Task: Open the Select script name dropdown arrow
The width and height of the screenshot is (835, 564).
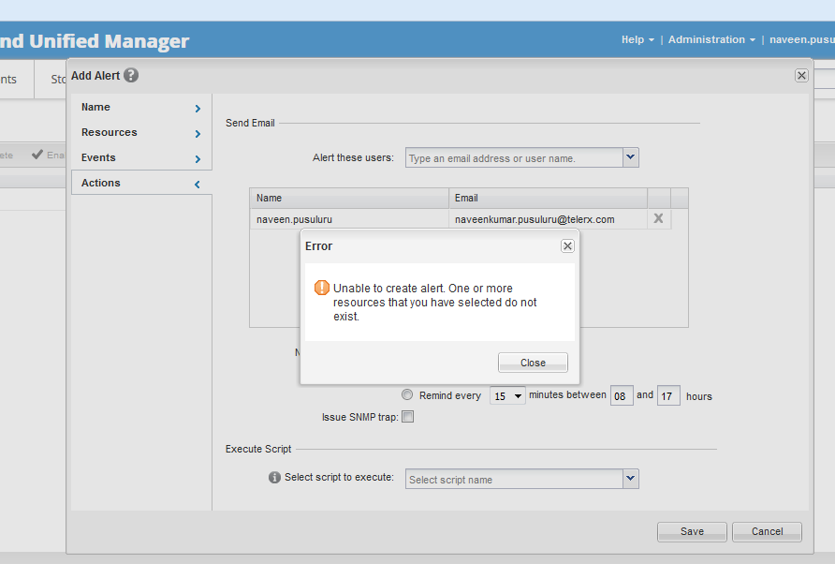Action: point(631,479)
